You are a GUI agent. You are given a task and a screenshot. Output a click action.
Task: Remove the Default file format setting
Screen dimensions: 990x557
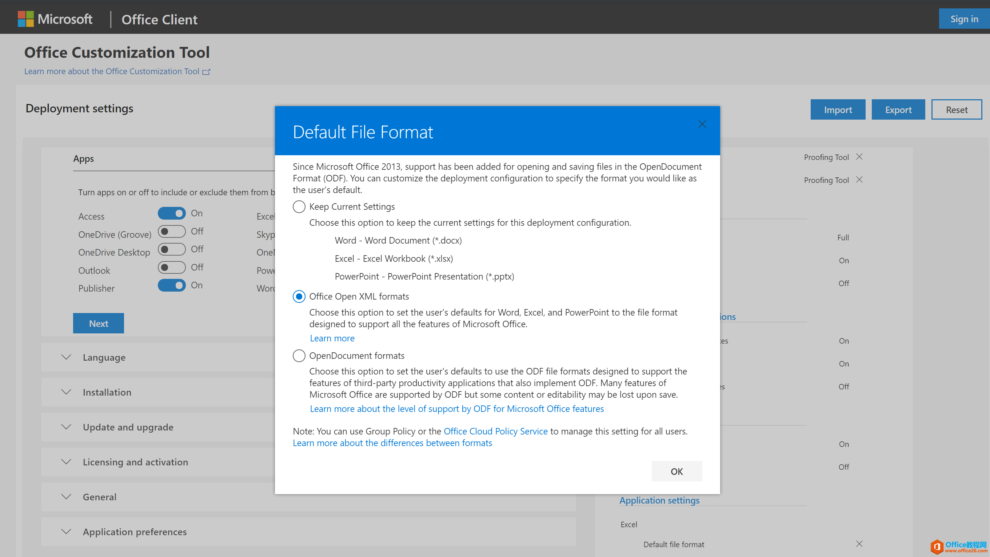[x=859, y=544]
